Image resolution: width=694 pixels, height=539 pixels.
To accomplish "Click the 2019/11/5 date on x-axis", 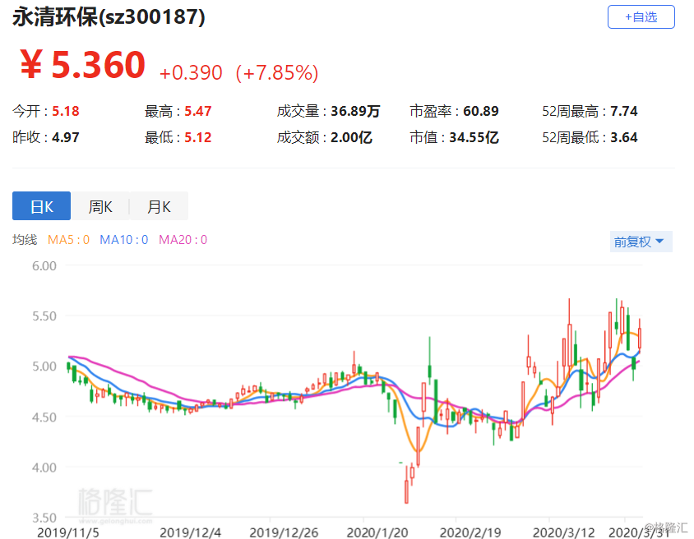I will (67, 532).
